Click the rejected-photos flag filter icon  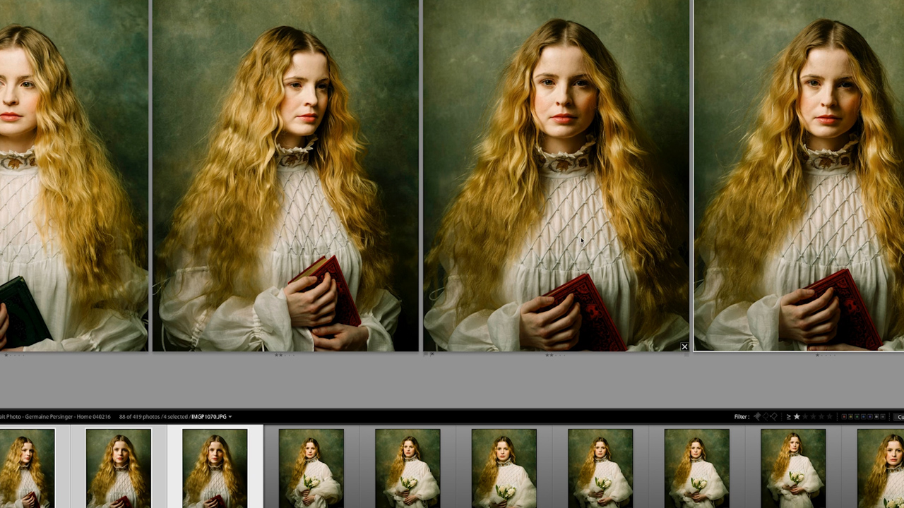pyautogui.click(x=774, y=416)
